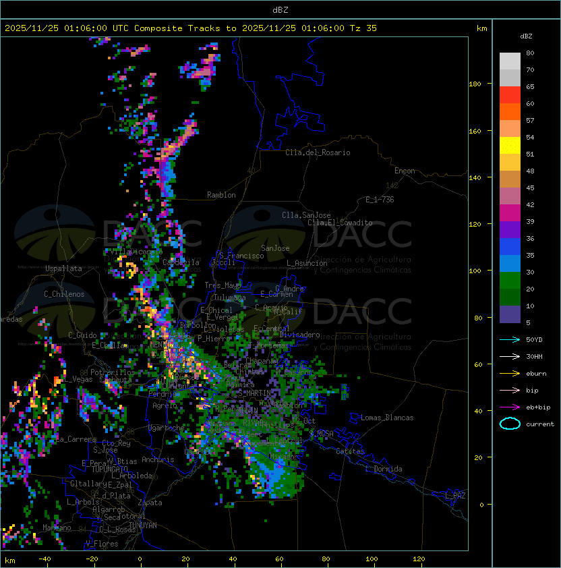The height and width of the screenshot is (568, 561).
Task: Click the 'km' unit label at bottom-left
Action: 10,561
